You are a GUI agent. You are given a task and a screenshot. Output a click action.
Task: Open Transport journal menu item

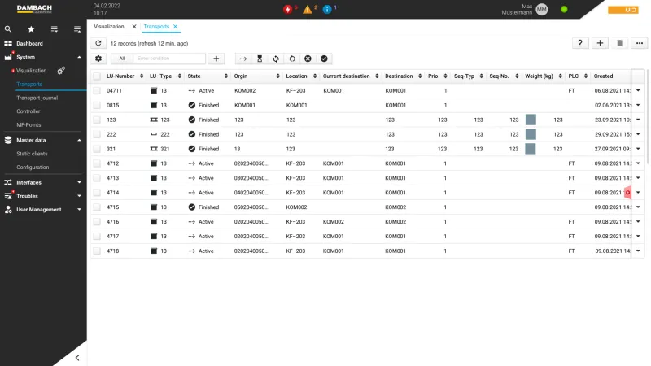coord(37,98)
